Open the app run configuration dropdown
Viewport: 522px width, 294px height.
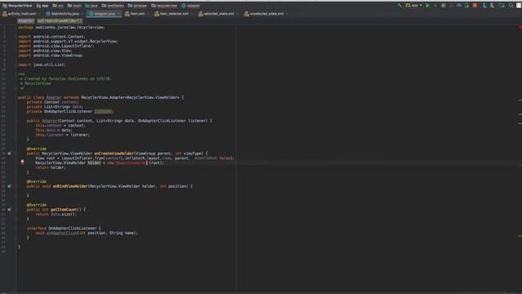pos(414,6)
